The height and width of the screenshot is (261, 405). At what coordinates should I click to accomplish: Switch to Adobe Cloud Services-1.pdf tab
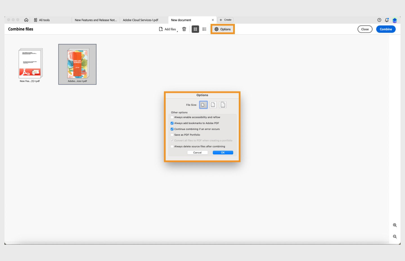[140, 20]
